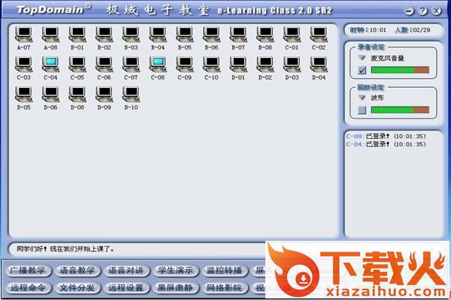This screenshot has height=300, width=451.
Task: Choose student computer C-01
Action: (x=292, y=34)
